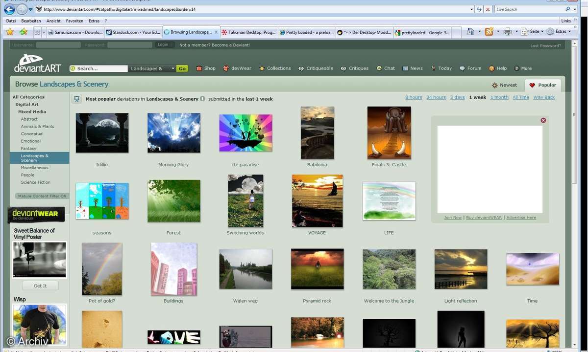This screenshot has height=352, width=588.
Task: Select the Newest sorting tab
Action: 504,85
